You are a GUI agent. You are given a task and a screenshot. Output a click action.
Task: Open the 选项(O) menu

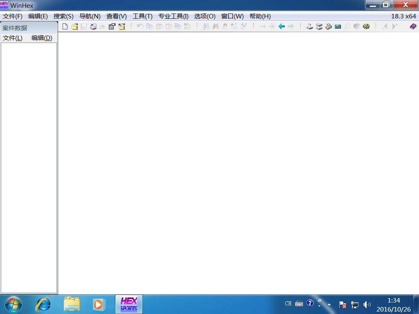[205, 16]
